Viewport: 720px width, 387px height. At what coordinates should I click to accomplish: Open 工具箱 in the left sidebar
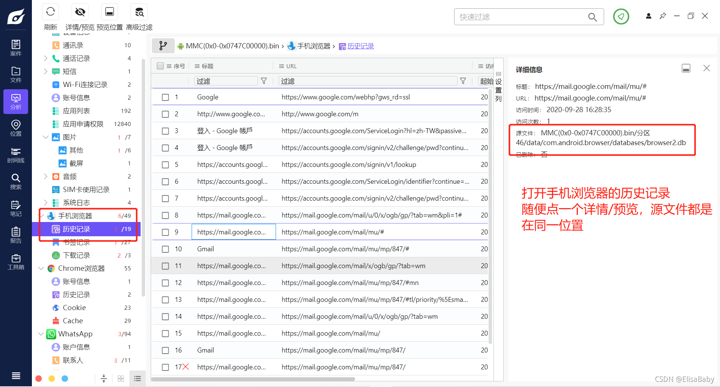click(x=16, y=262)
